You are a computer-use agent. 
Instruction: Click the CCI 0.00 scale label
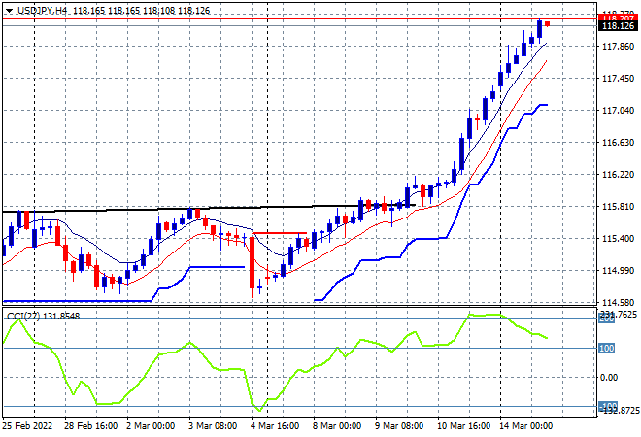coord(609,378)
